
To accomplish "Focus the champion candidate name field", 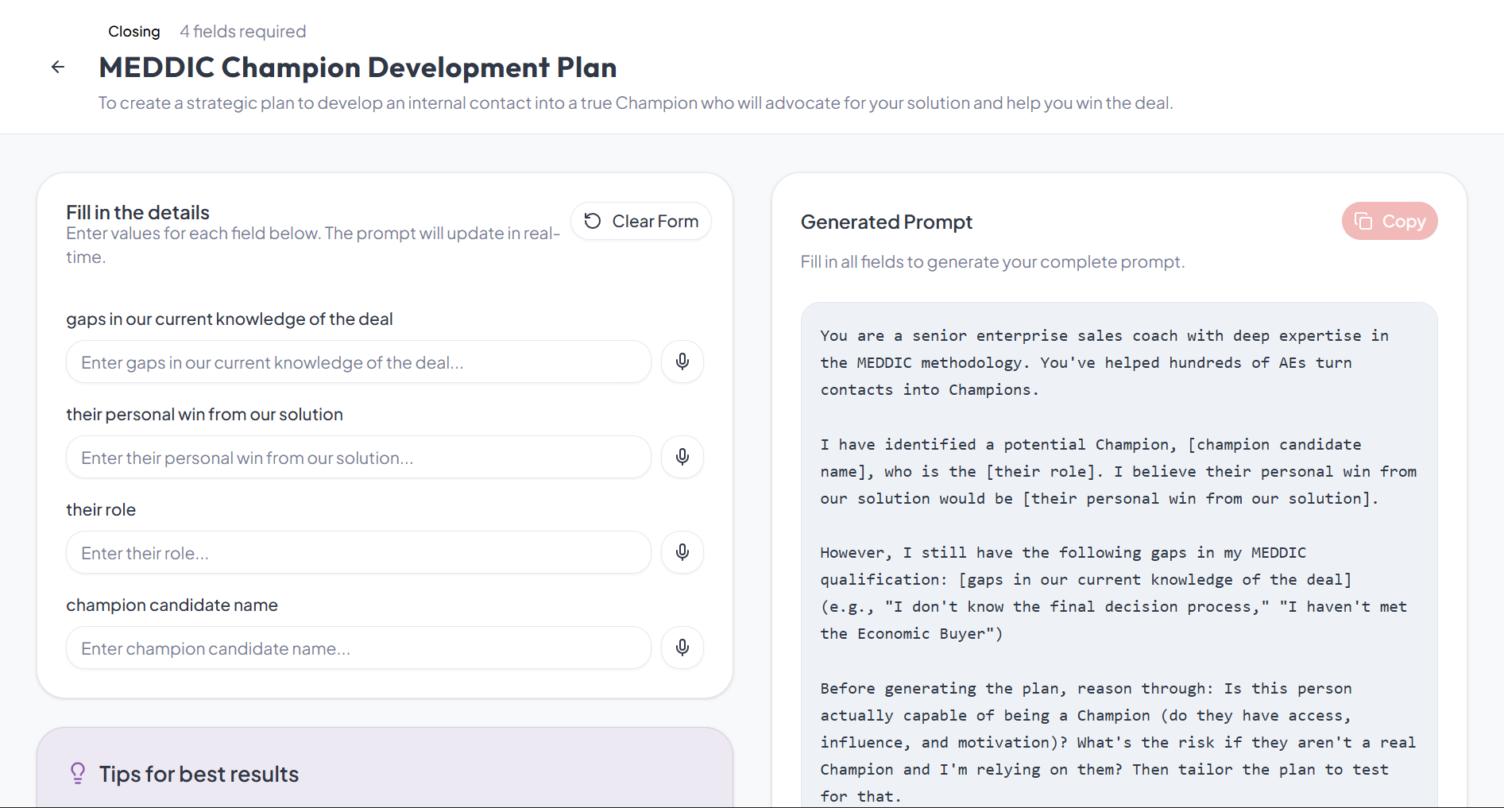I will pos(358,648).
